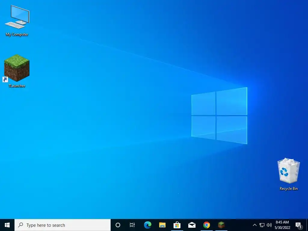Open Task View in the taskbar
Image resolution: width=308 pixels, height=231 pixels.
(132, 225)
